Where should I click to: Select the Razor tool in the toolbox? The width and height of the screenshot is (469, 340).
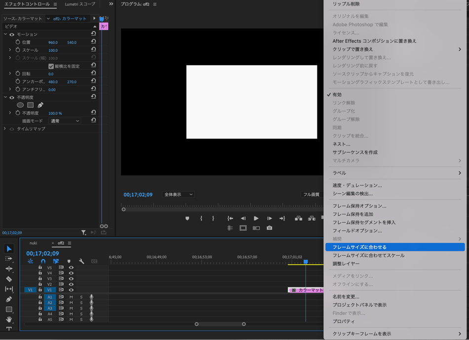(x=9, y=279)
